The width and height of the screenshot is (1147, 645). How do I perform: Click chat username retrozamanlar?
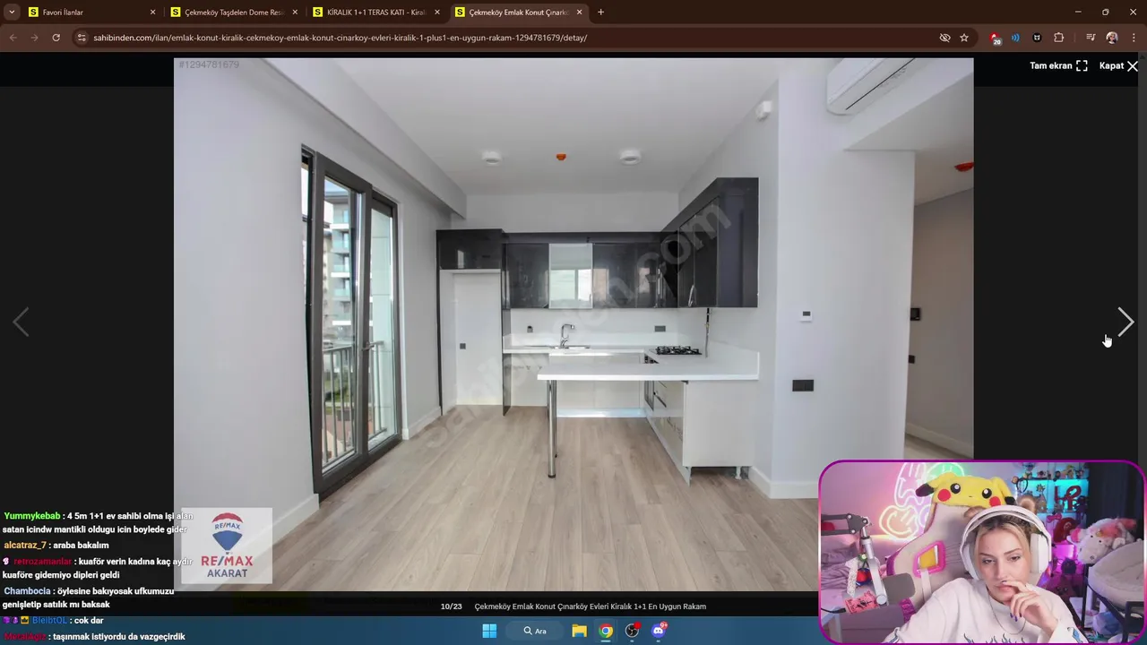42,562
